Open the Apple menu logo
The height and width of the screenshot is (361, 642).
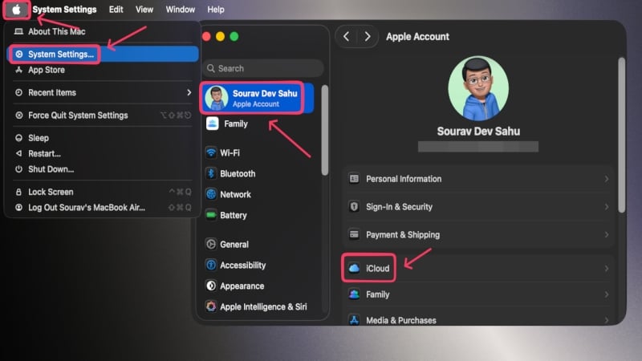tap(16, 10)
